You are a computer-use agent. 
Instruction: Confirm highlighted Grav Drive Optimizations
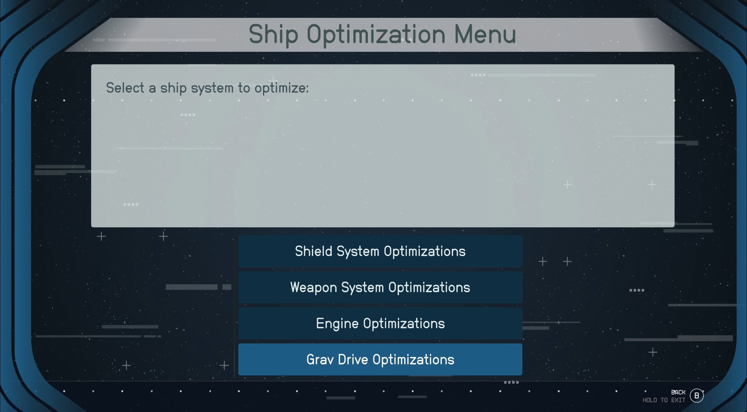[x=380, y=359]
